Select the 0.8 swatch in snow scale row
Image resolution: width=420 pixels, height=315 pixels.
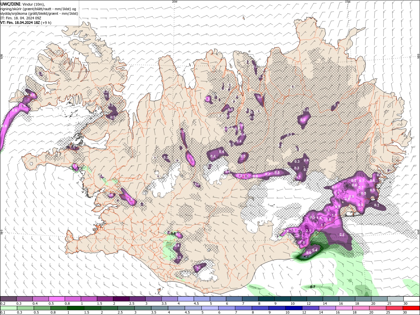click(73, 299)
